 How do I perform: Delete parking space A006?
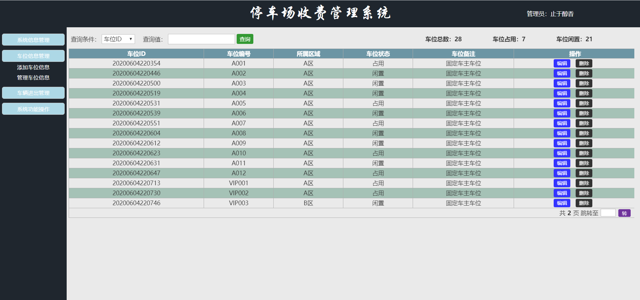pyautogui.click(x=584, y=113)
